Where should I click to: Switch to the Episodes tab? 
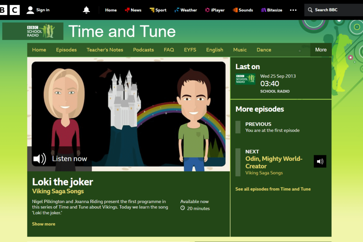pyautogui.click(x=66, y=50)
